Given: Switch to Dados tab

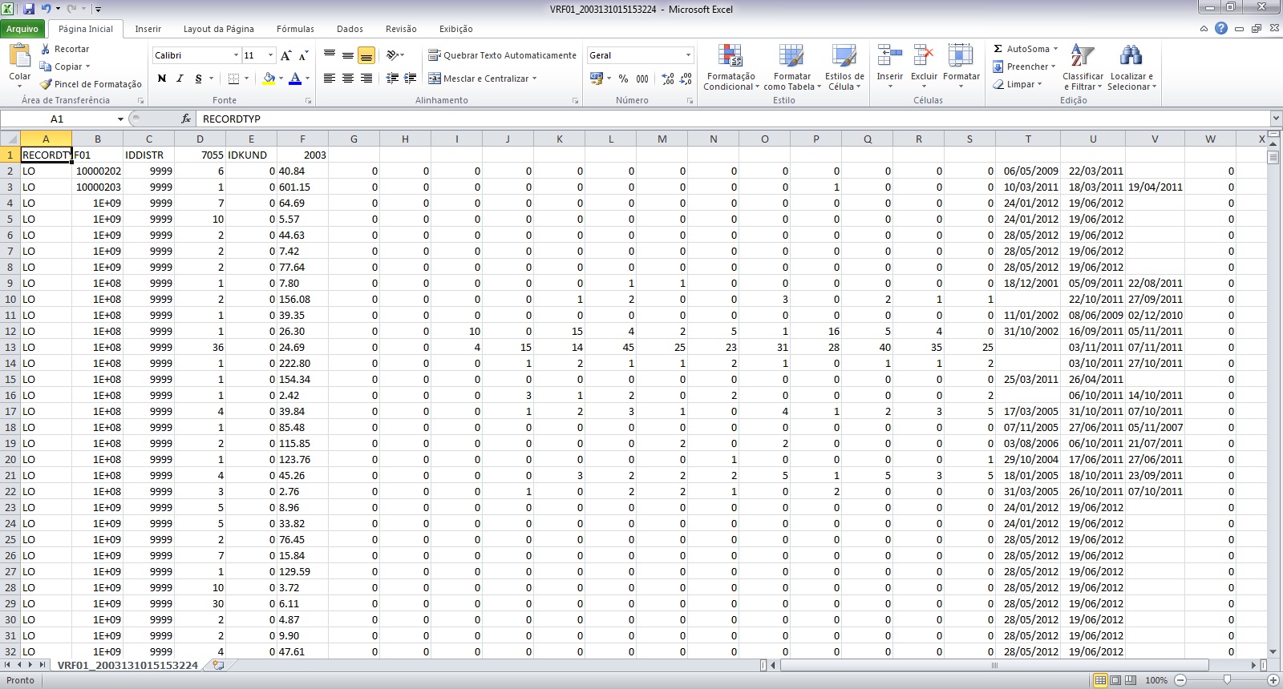Looking at the screenshot, I should [350, 29].
